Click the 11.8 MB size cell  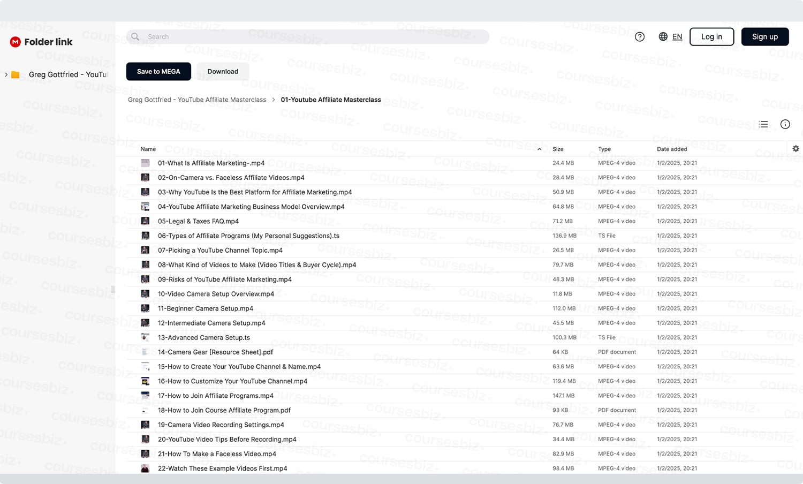tap(562, 294)
